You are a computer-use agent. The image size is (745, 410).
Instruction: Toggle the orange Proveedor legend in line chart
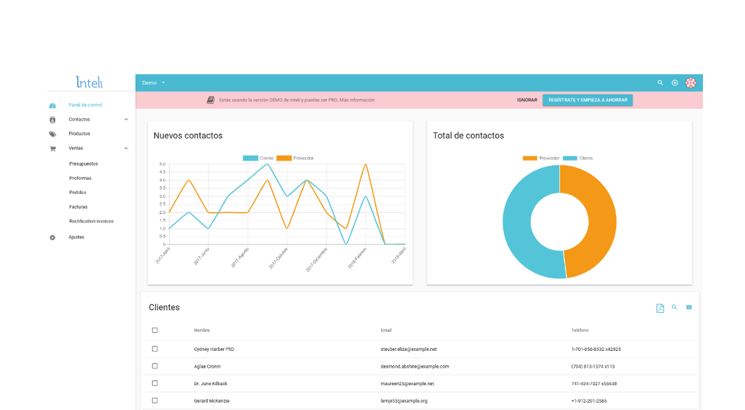click(295, 158)
